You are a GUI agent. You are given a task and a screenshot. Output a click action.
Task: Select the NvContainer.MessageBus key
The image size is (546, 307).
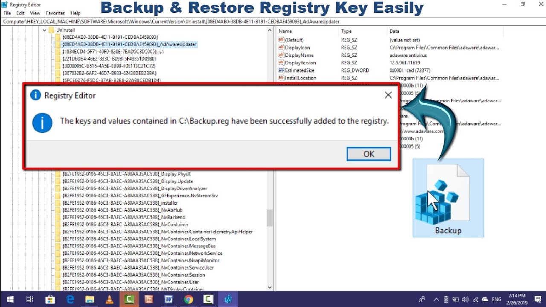coord(139,246)
